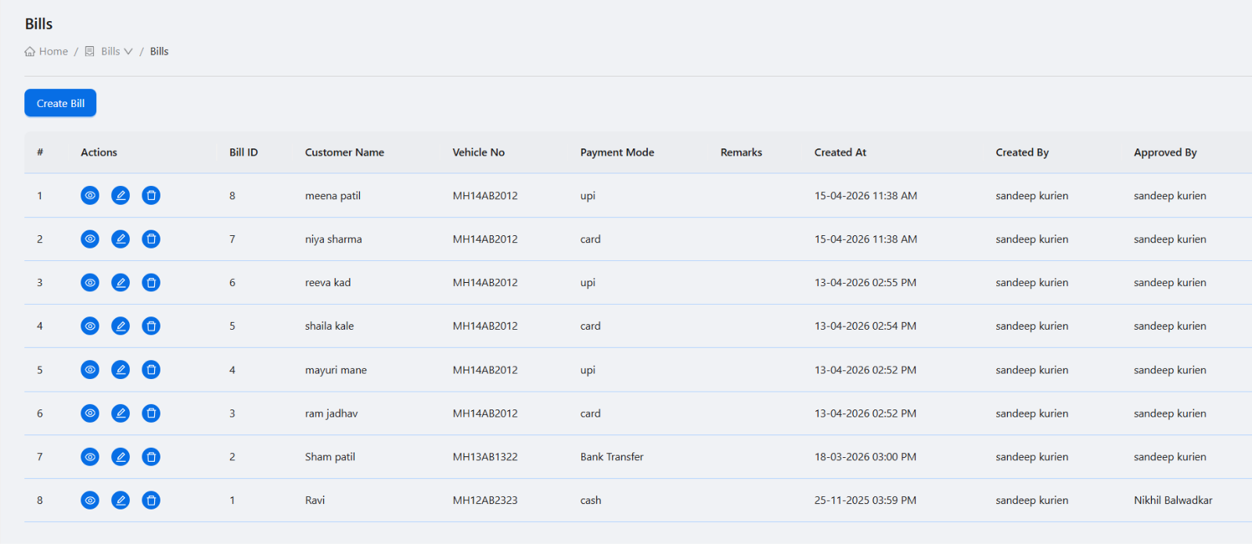Click vehicle number MH13AB1322
The image size is (1252, 547).
click(485, 456)
